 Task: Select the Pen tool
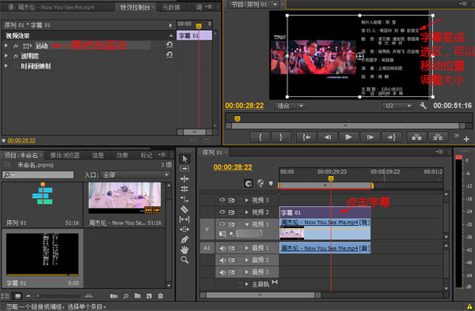point(184,239)
